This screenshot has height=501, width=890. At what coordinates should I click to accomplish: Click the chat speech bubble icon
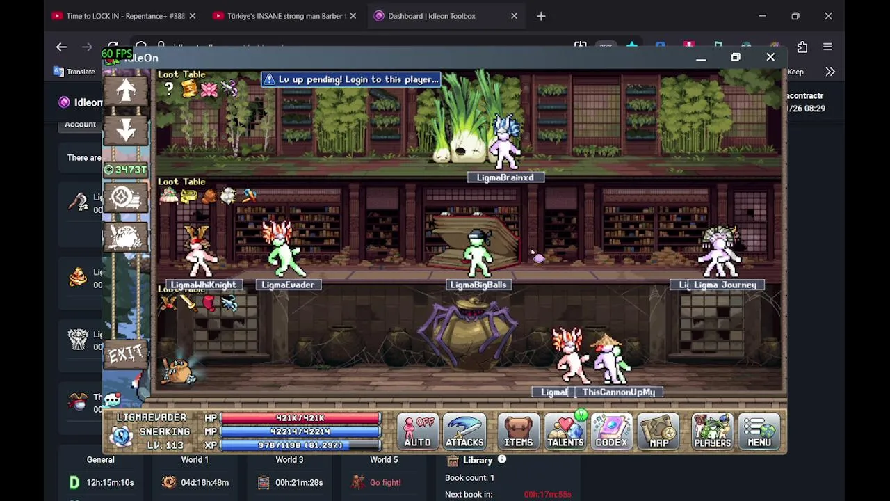(x=113, y=399)
